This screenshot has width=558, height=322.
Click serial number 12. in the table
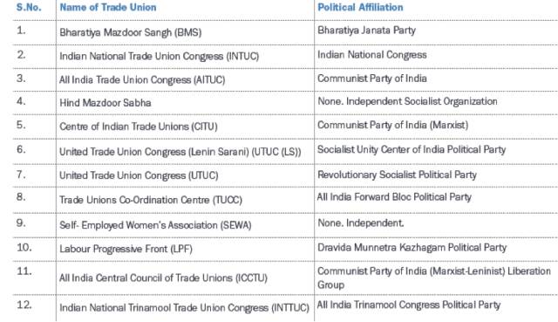click(24, 305)
